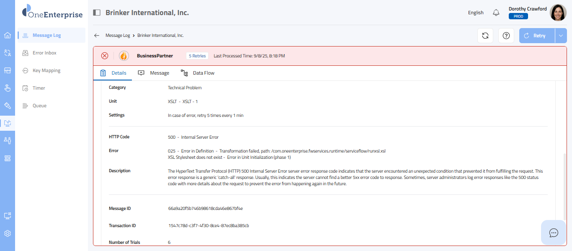Click the Retry button
This screenshot has height=251, width=572.
537,36
